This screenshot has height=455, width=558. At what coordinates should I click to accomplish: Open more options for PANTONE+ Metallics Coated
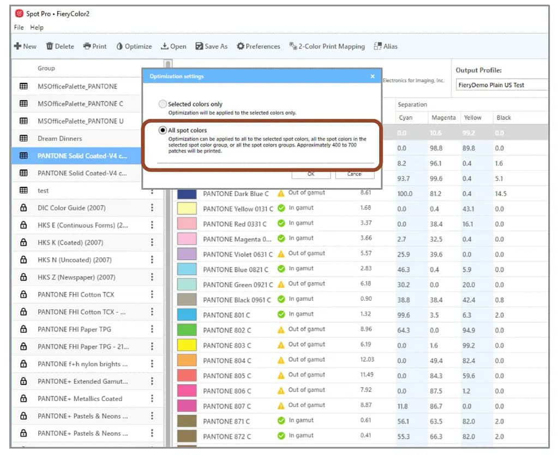coord(152,398)
